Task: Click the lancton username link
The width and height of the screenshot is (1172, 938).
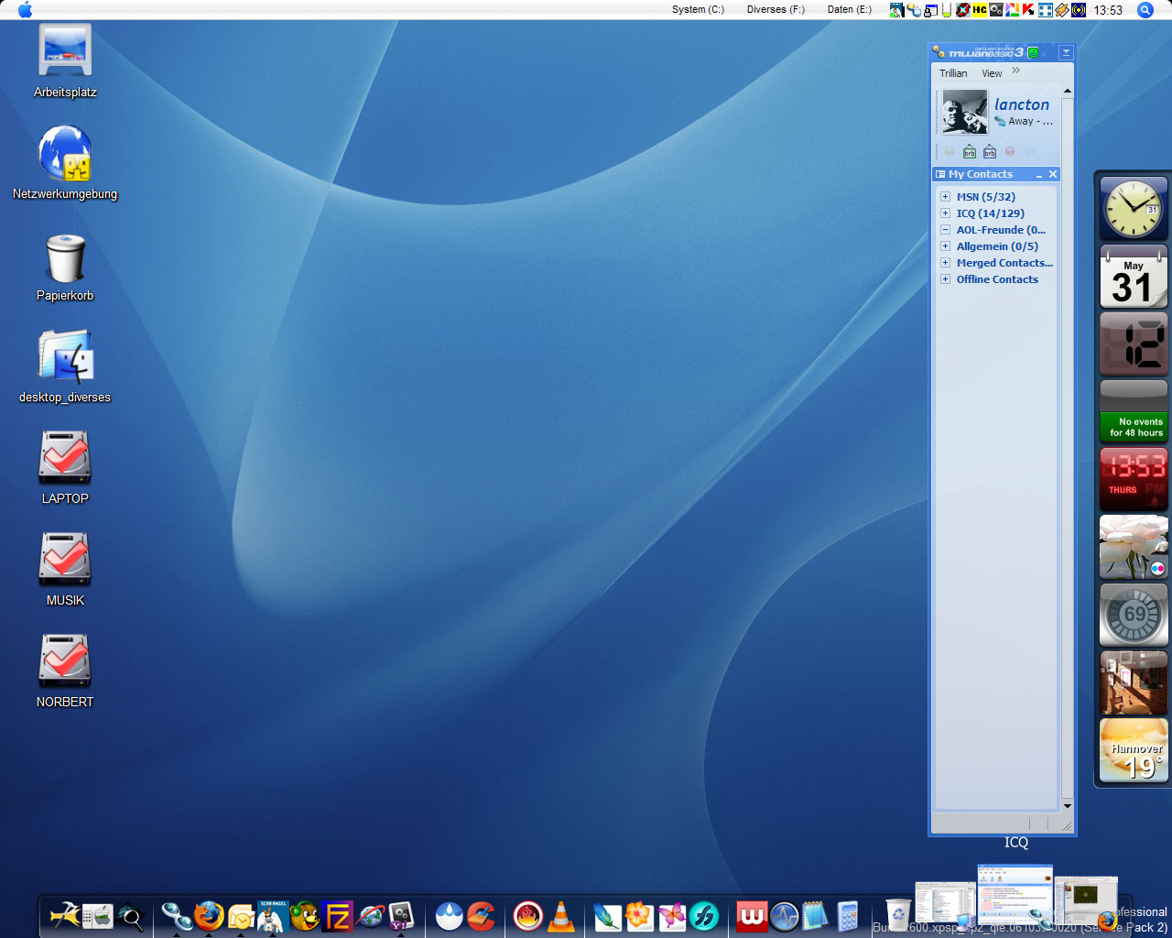Action: coord(1022,104)
